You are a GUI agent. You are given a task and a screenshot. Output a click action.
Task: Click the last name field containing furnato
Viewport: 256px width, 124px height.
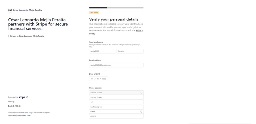[x=130, y=51]
